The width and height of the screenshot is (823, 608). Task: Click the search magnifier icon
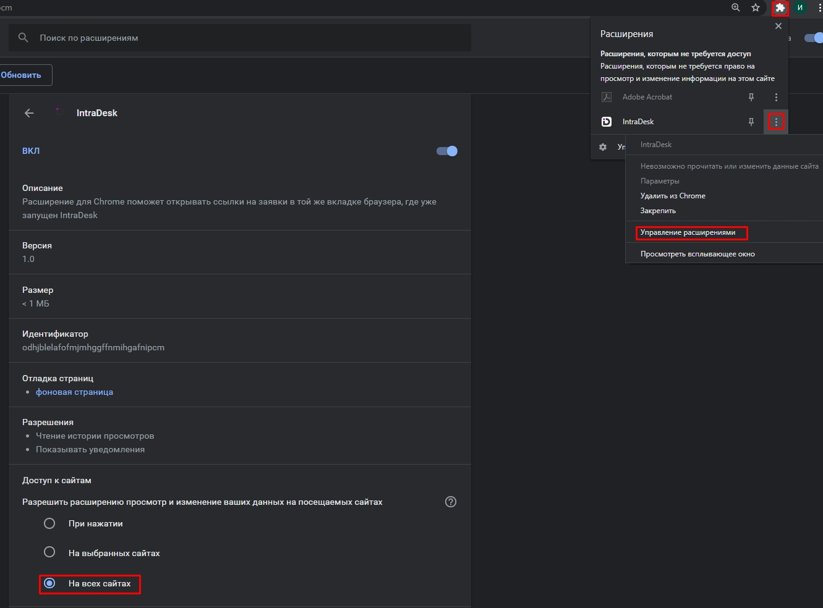click(23, 38)
